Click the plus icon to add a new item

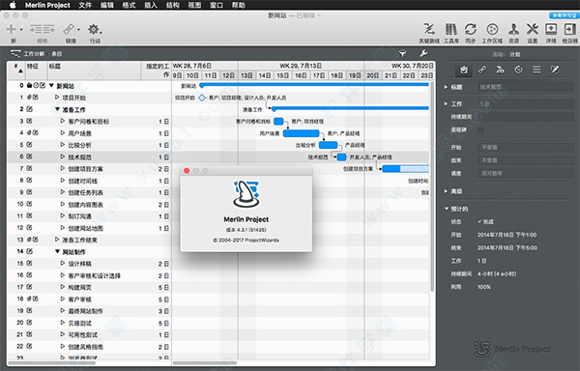pyautogui.click(x=12, y=29)
